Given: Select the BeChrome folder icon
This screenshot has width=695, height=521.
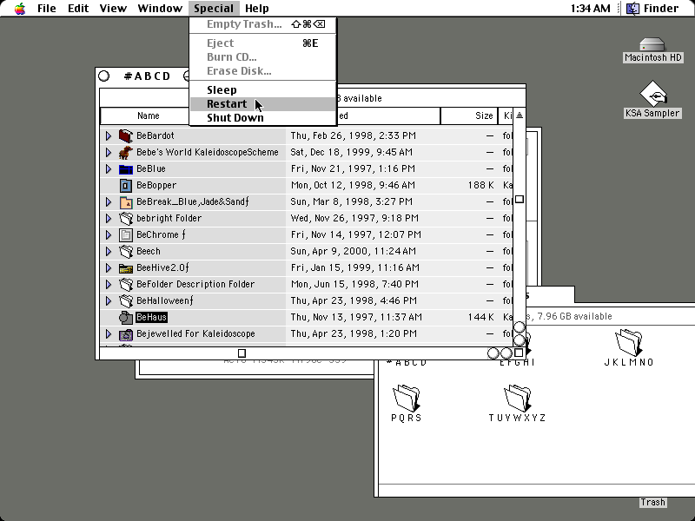Looking at the screenshot, I should click(x=126, y=234).
